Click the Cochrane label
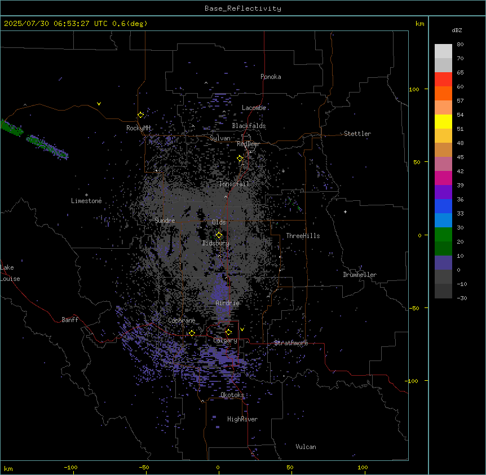The width and height of the screenshot is (486, 475). 182,320
